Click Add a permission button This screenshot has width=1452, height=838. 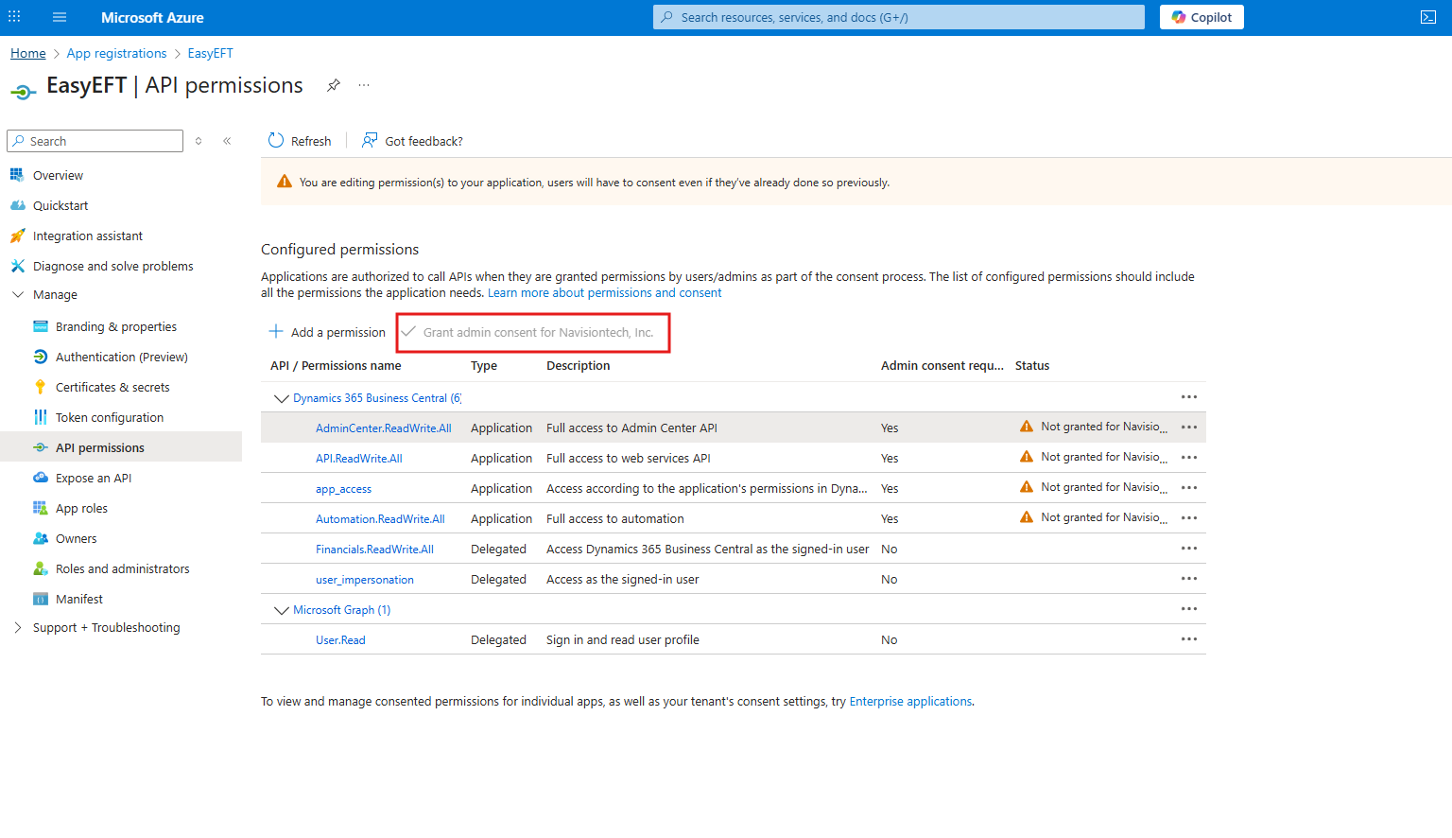327,332
